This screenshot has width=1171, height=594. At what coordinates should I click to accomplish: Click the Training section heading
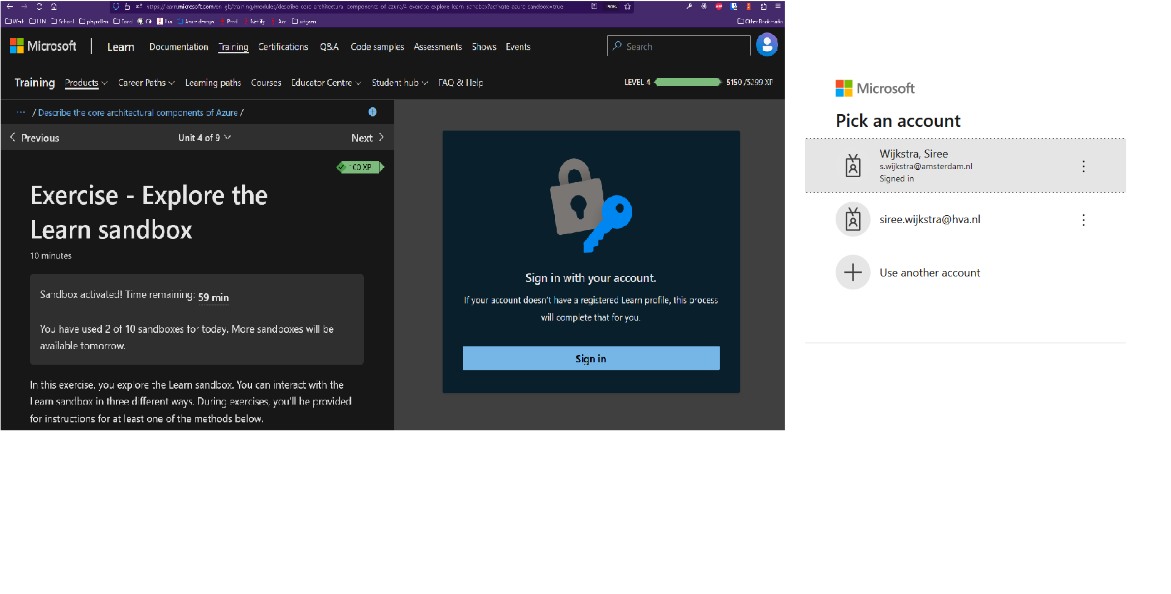tap(35, 83)
